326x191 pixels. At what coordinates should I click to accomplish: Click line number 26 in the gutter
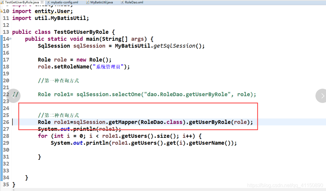6,122
